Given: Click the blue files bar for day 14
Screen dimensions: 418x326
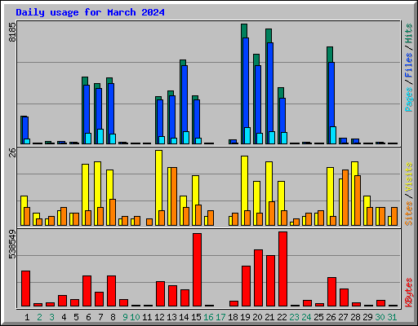Looking at the screenshot, I should 185,99.
